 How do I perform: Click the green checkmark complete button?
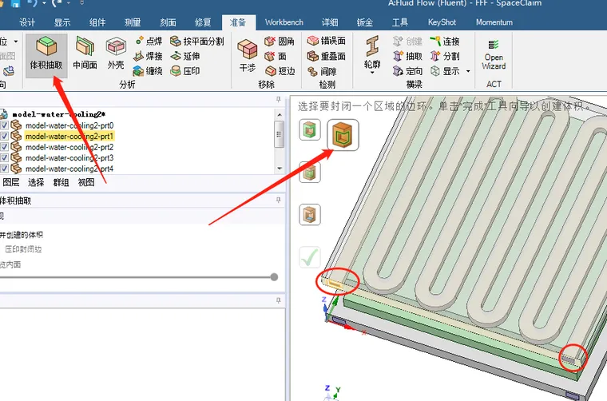[310, 257]
